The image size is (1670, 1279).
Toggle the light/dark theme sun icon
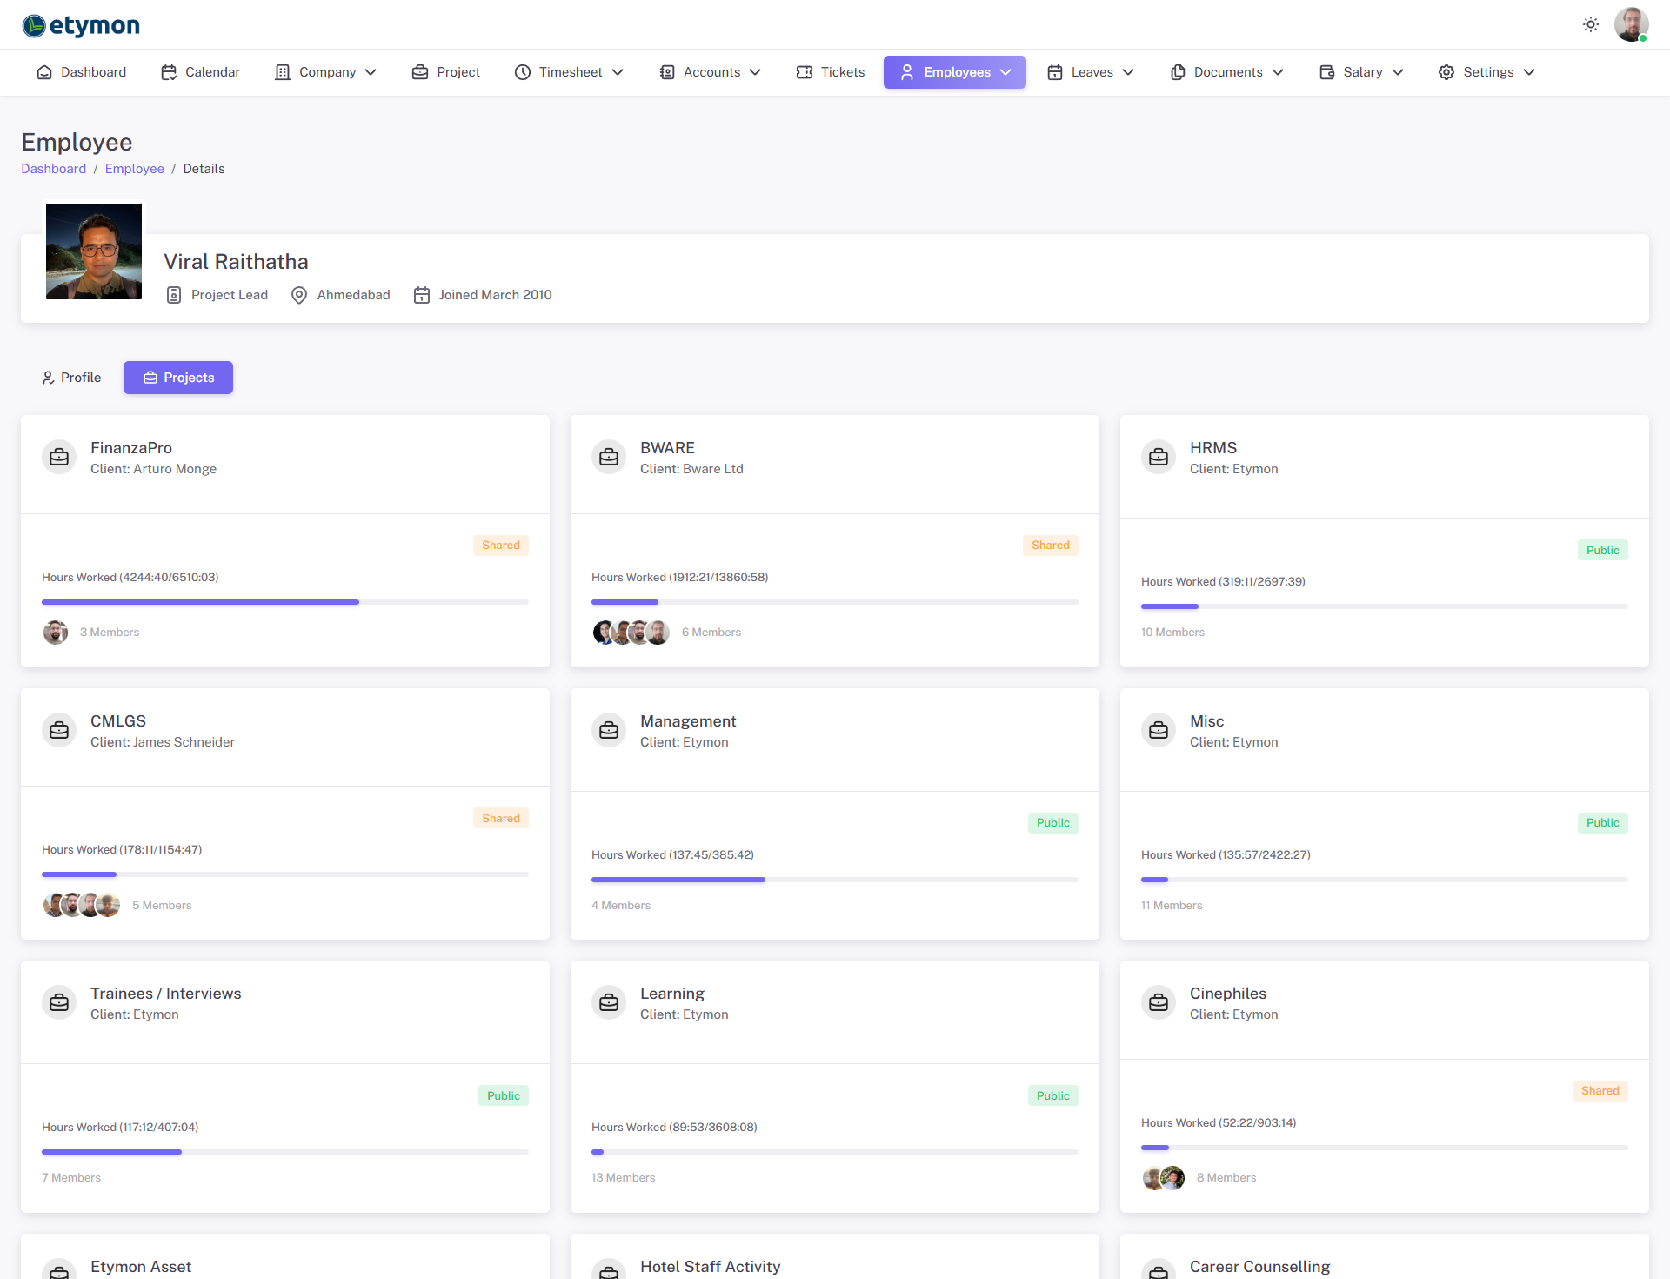[1591, 24]
